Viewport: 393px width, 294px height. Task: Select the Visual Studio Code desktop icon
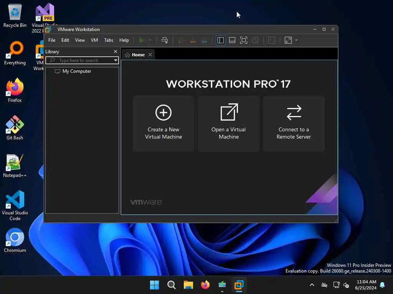point(15,206)
